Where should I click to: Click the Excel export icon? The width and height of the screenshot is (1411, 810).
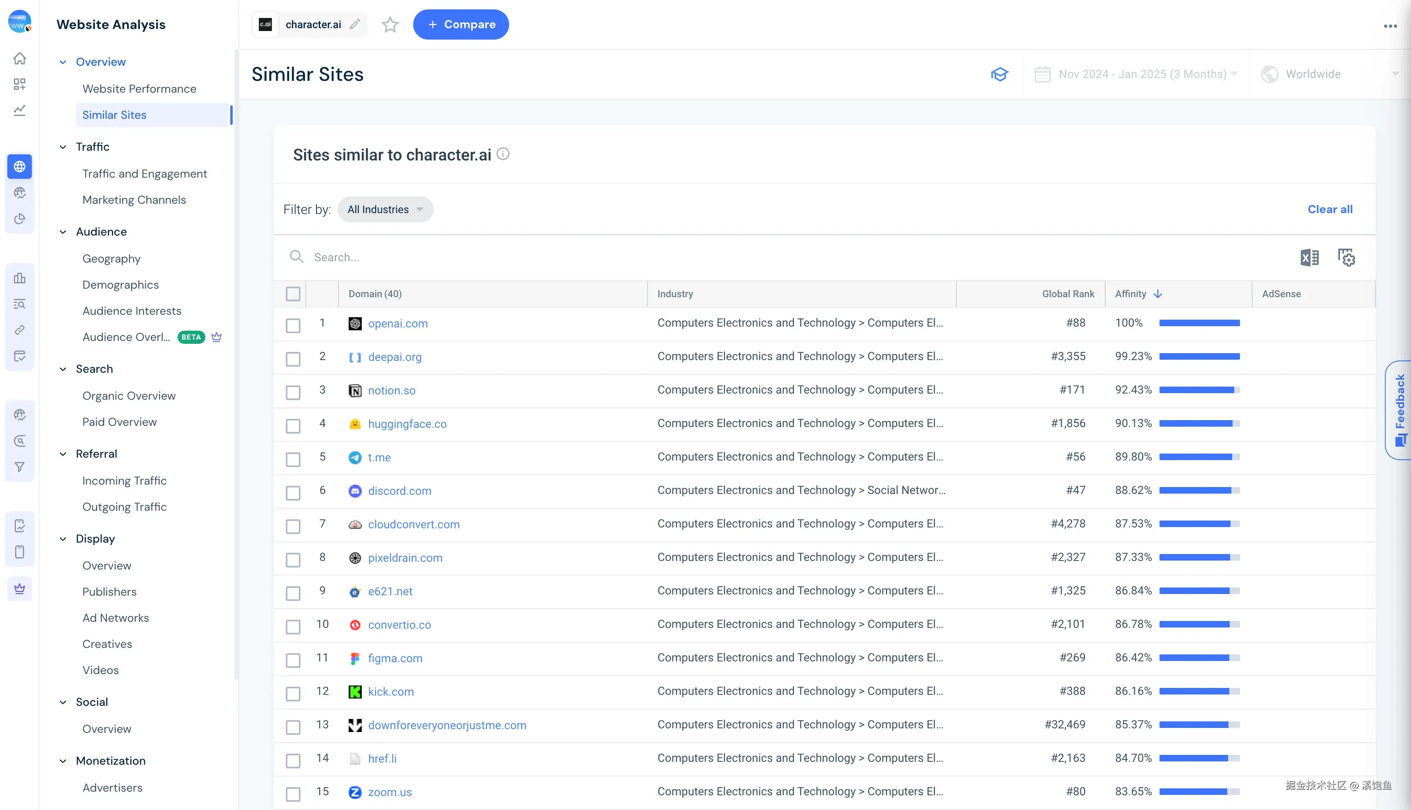[1309, 257]
